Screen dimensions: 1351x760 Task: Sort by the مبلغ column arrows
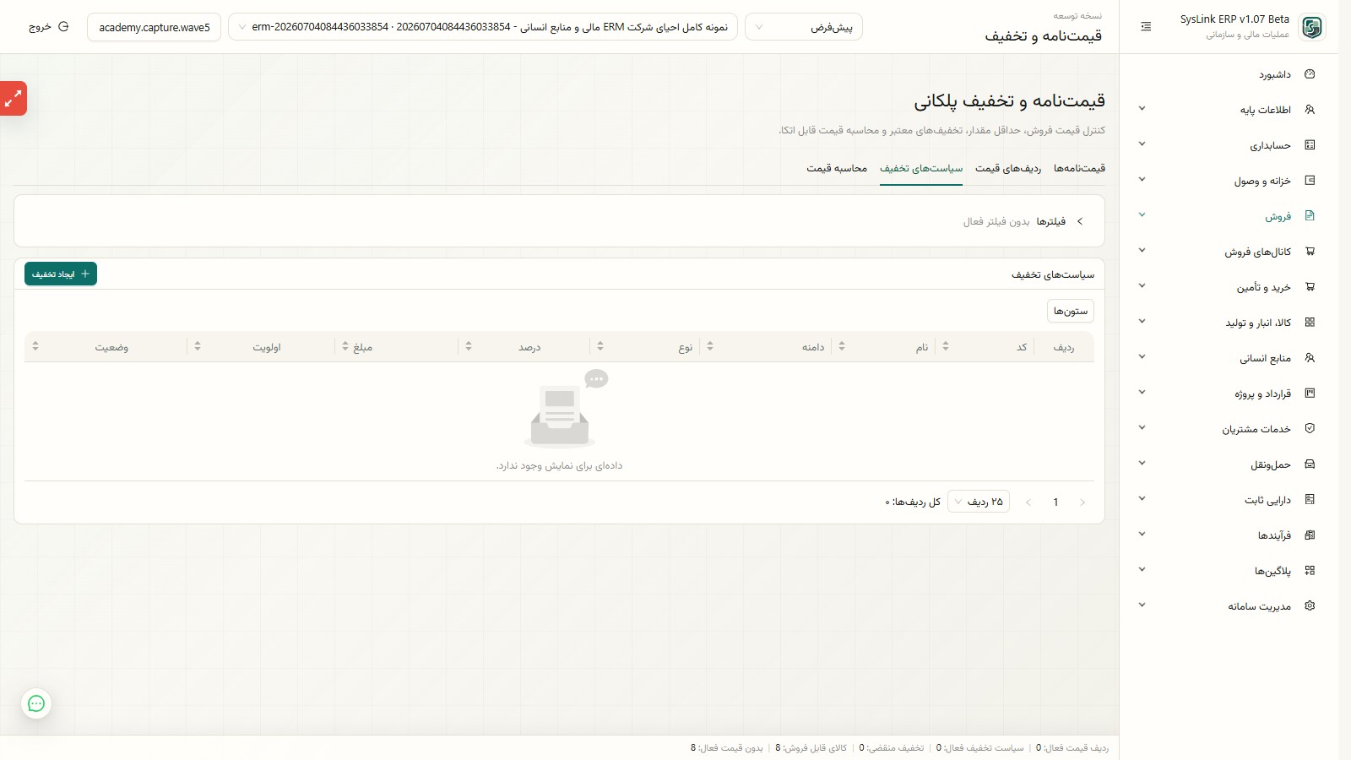pyautogui.click(x=345, y=346)
